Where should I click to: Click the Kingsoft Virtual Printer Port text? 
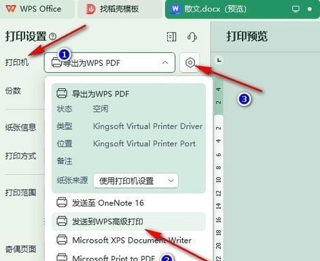tap(144, 143)
